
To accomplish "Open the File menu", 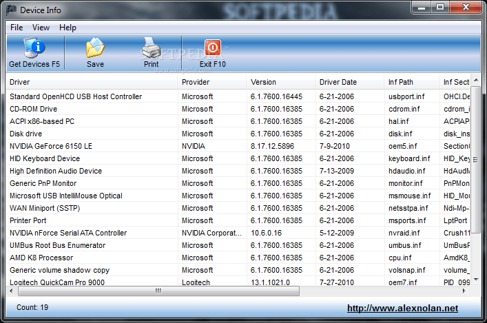I will tap(17, 28).
